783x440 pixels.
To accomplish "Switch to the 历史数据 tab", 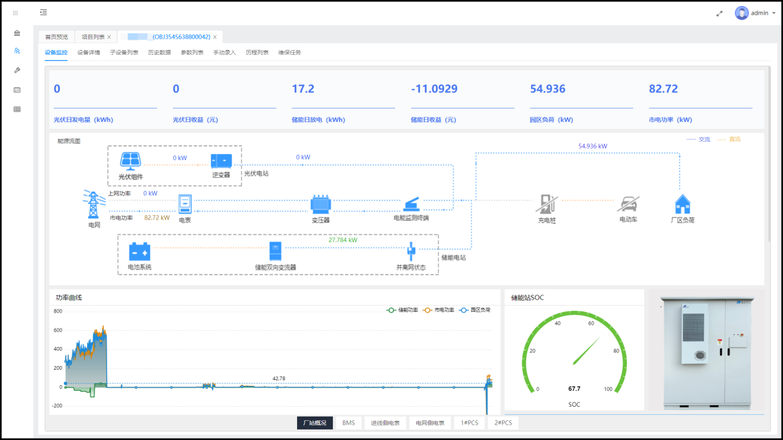I will 159,52.
